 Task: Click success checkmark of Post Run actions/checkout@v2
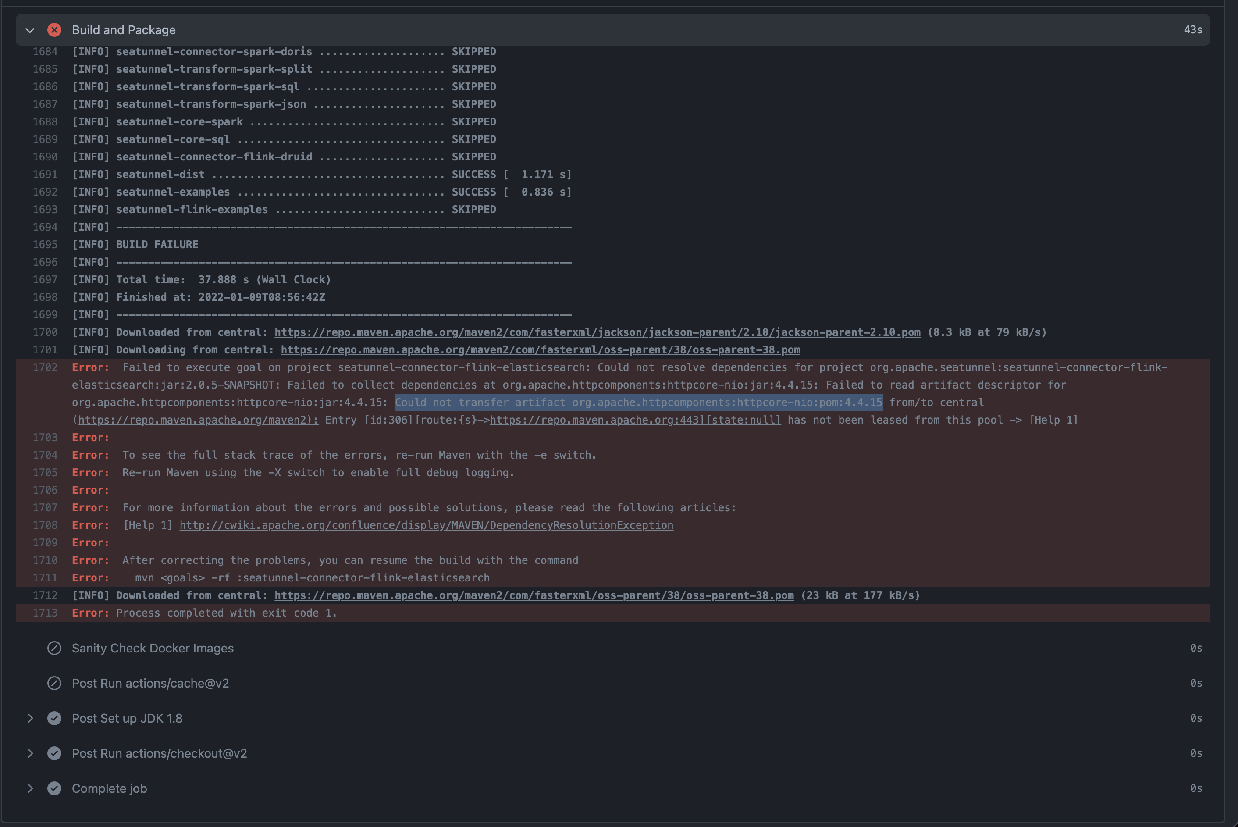[54, 753]
